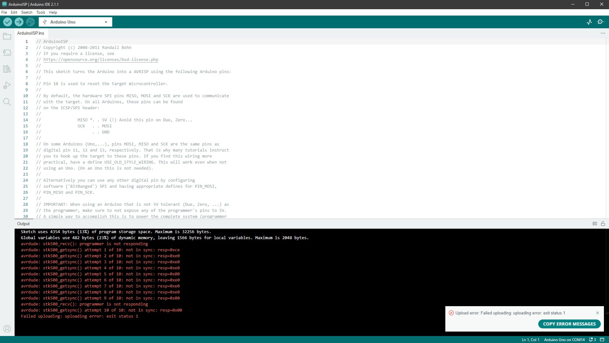Select the ArduinoISP.ino tab

coord(31,33)
